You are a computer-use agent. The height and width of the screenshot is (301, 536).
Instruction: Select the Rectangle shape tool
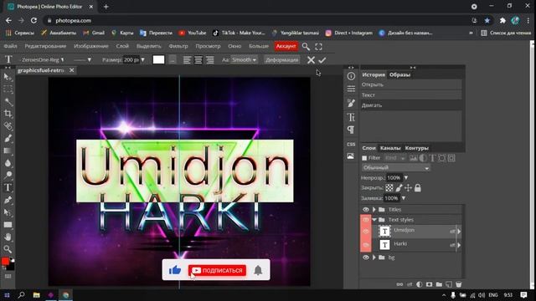[8, 225]
